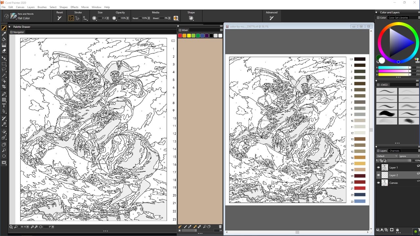Hide Canvas layer with eye icon
The height and width of the screenshot is (236, 420).
pos(378,183)
